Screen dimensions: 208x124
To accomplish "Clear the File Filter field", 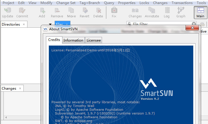I will click(x=194, y=24).
